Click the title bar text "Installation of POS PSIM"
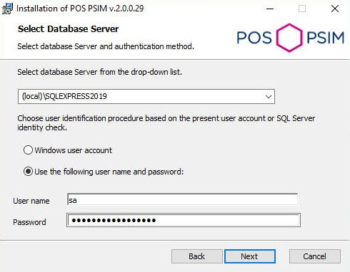Image resolution: width=350 pixels, height=272 pixels. pyautogui.click(x=62, y=9)
